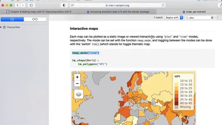Jump to previous find match arrow
222x125 pixels.
[x=218, y=17]
